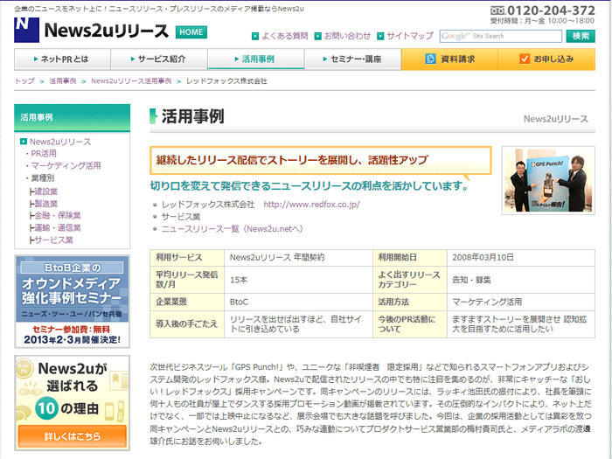Click the 検索 search button
The height and width of the screenshot is (459, 612).
point(581,36)
